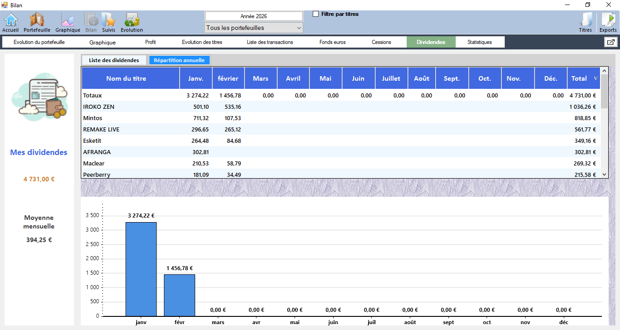Open the Exports icon
The height and width of the screenshot is (330, 620).
click(608, 22)
